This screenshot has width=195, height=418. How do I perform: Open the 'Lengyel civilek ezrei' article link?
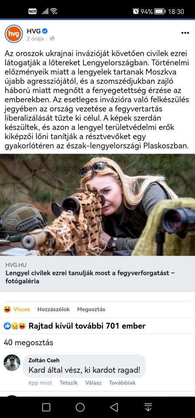(x=90, y=277)
